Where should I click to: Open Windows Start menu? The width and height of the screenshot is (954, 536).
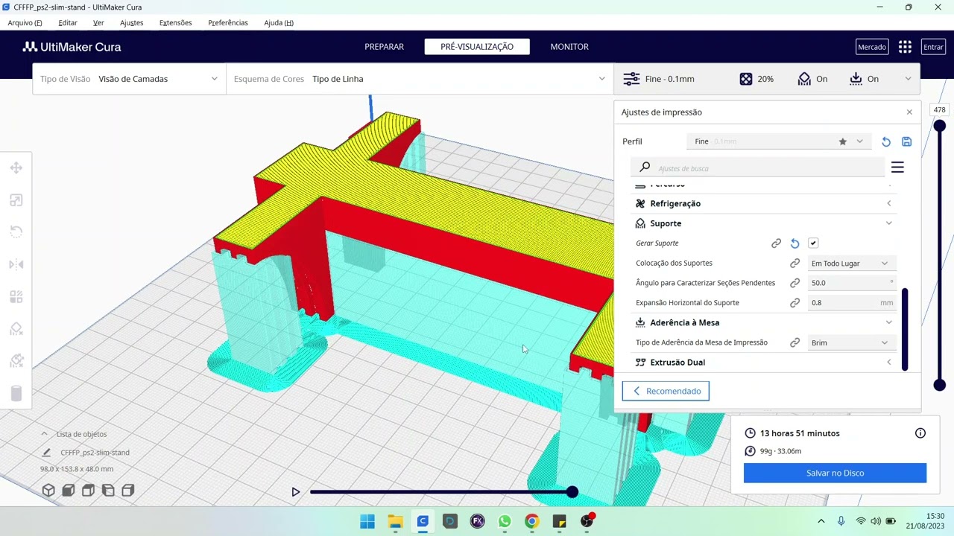pyautogui.click(x=367, y=521)
